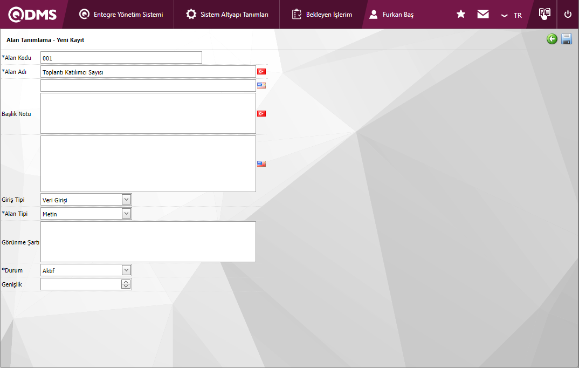Click the English Başlık Notu text area
Screen dimensions: 579x368
[x=148, y=163]
